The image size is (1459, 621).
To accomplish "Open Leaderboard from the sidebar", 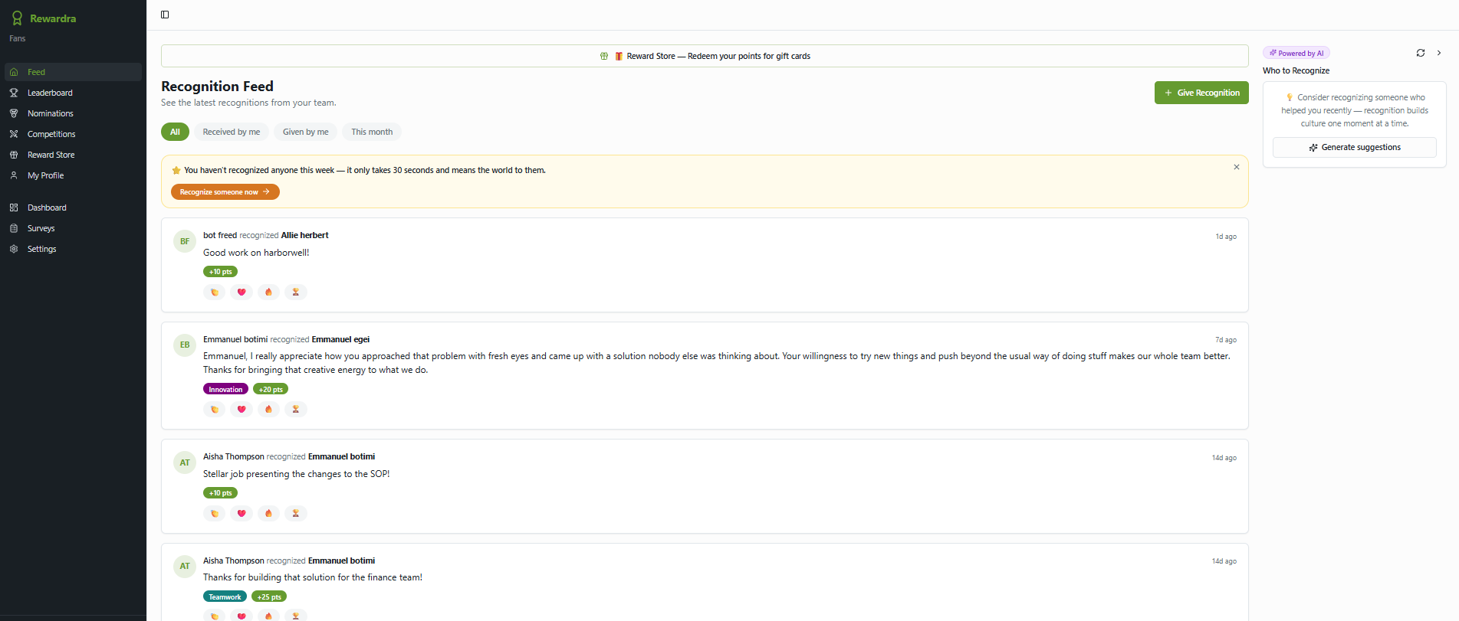I will 50,93.
